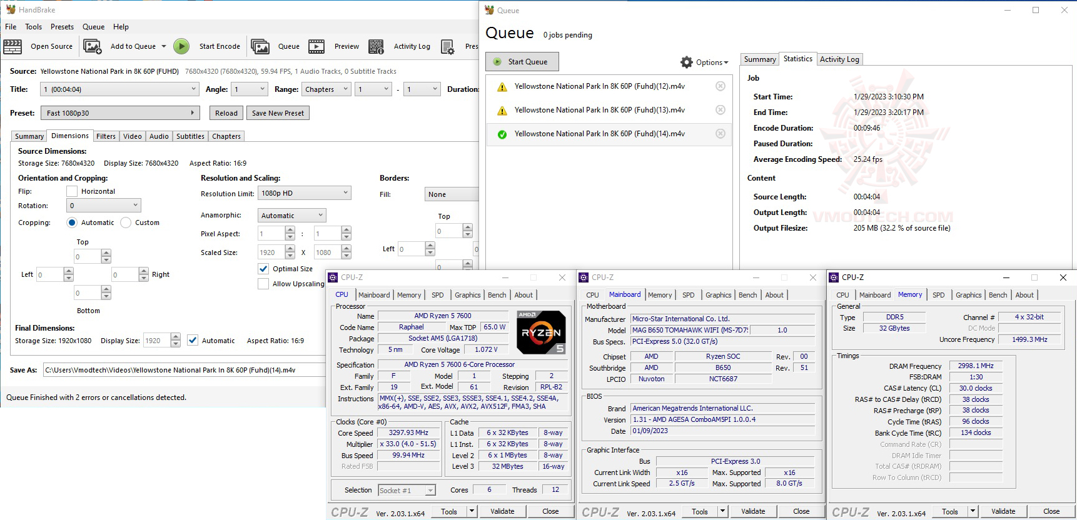Click the Options gear icon in Queue
This screenshot has width=1077, height=520.
[687, 62]
